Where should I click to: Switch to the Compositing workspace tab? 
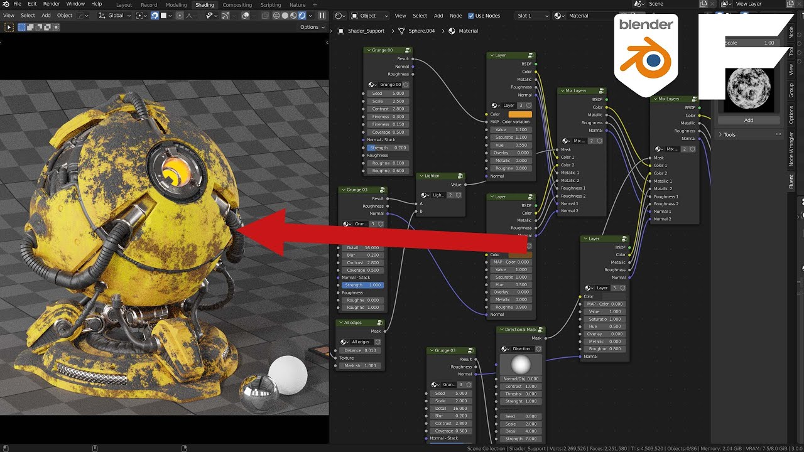(237, 4)
